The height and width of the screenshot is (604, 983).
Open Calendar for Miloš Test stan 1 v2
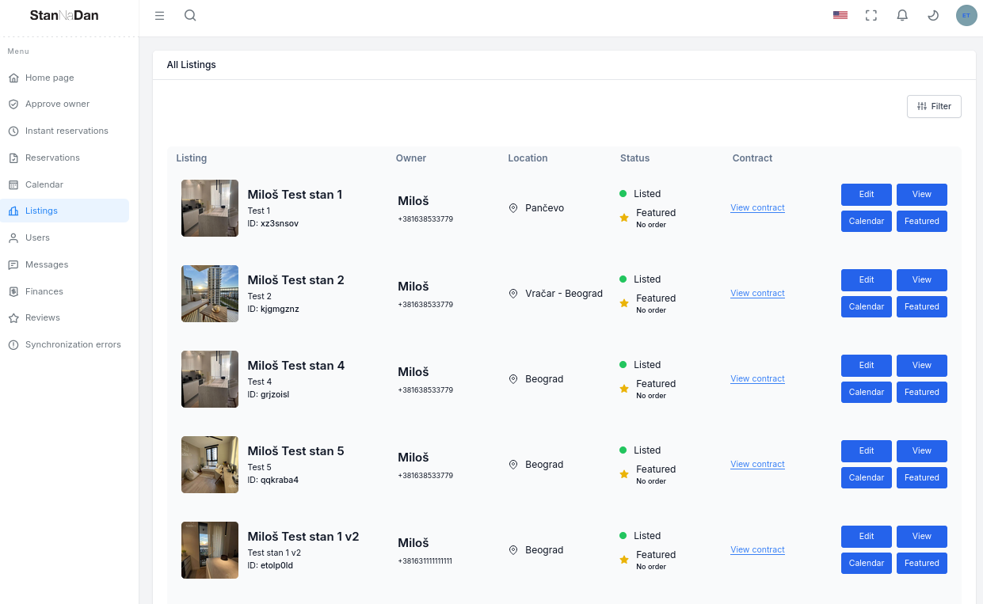[867, 563]
